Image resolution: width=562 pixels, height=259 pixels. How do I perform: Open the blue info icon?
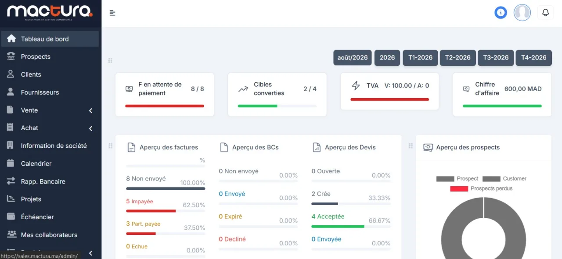click(501, 13)
